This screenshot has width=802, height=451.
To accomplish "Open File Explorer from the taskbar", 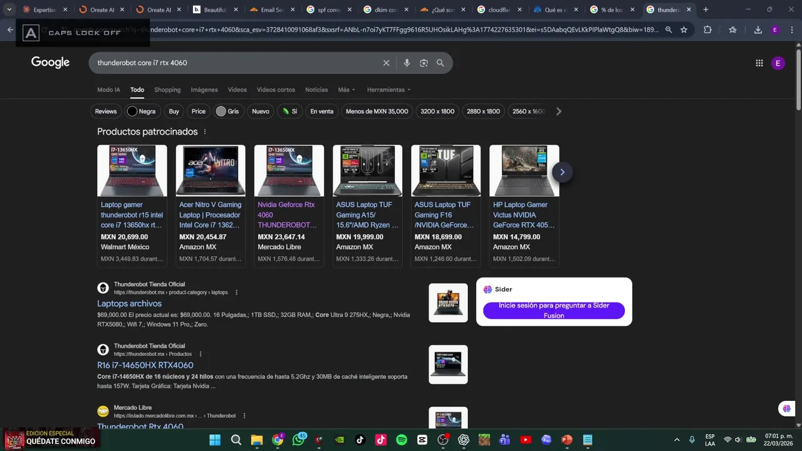I will [256, 440].
